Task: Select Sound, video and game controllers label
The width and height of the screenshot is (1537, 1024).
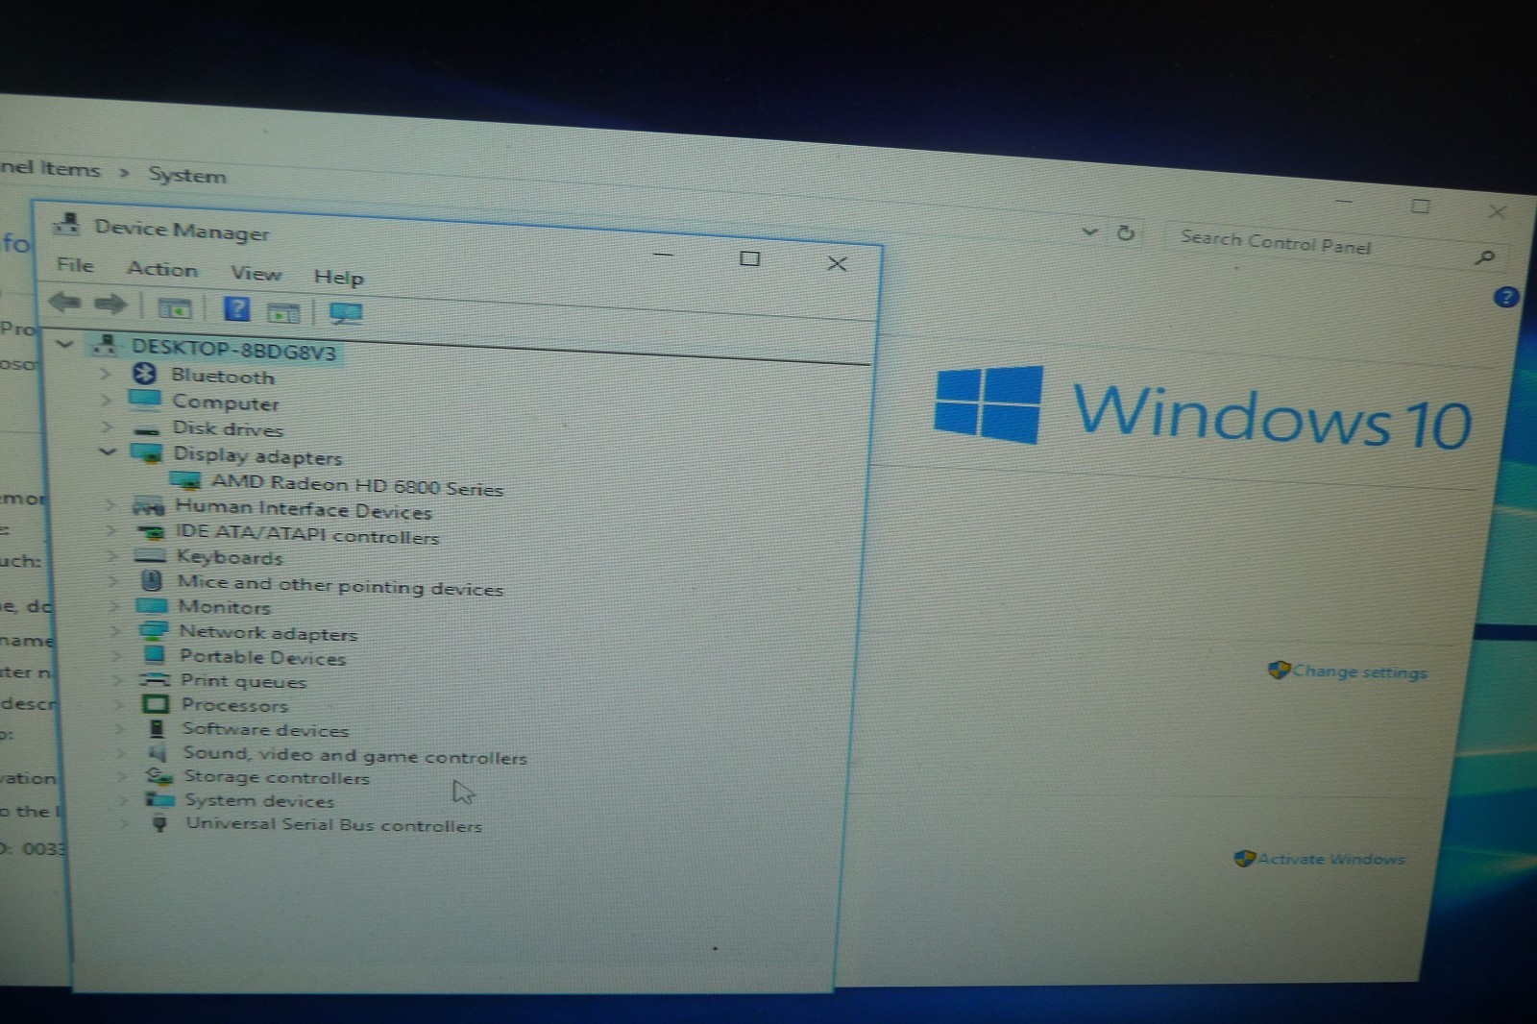Action: [x=354, y=755]
